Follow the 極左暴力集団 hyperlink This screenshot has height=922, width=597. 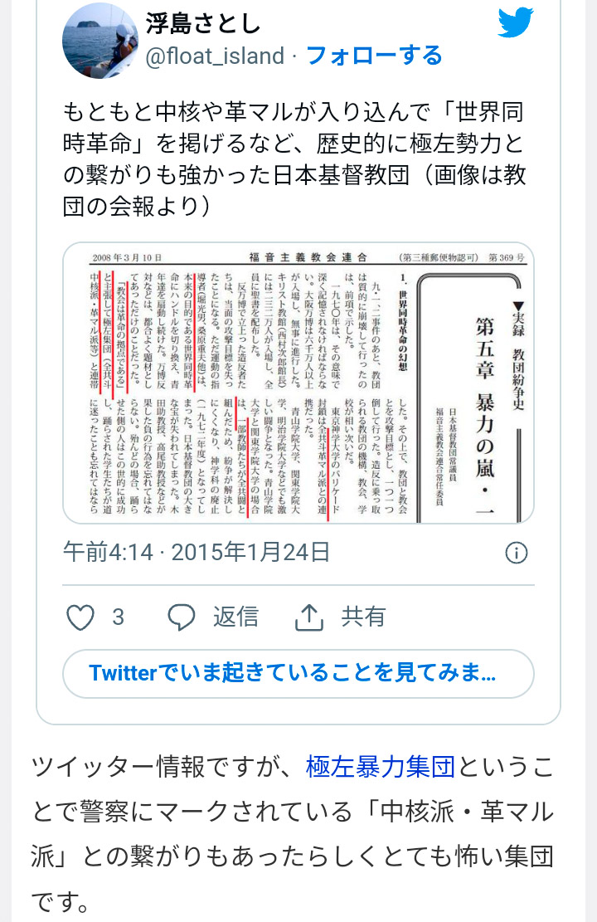coord(381,768)
